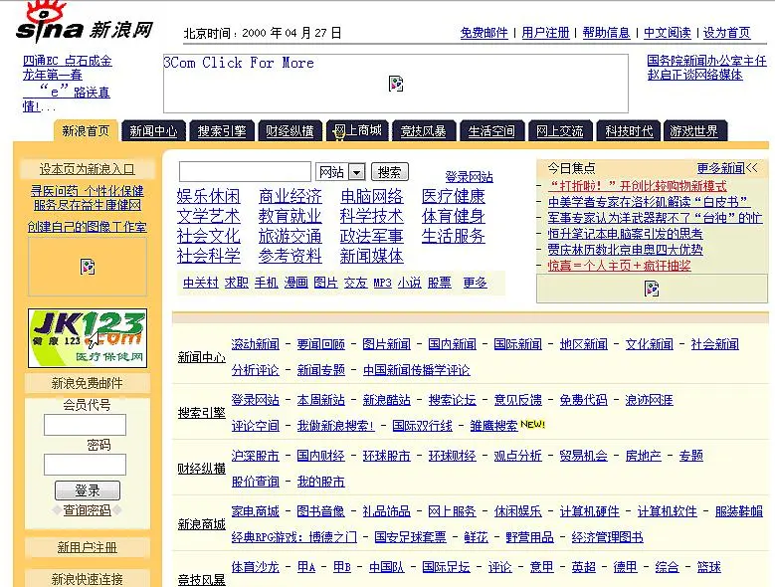This screenshot has height=587, width=775.
Task: Click the 用户注册 header link
Action: tap(545, 33)
